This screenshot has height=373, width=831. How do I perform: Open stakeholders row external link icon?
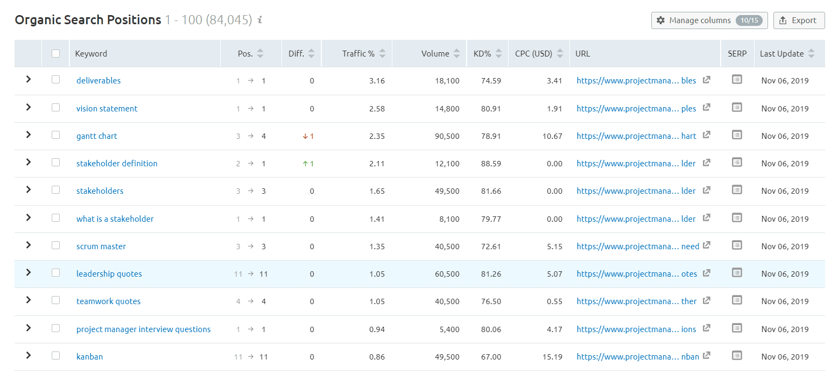click(707, 190)
